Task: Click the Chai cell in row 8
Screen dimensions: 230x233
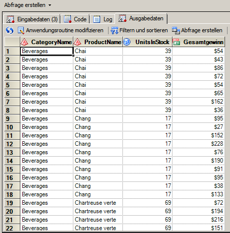Action: [98, 110]
